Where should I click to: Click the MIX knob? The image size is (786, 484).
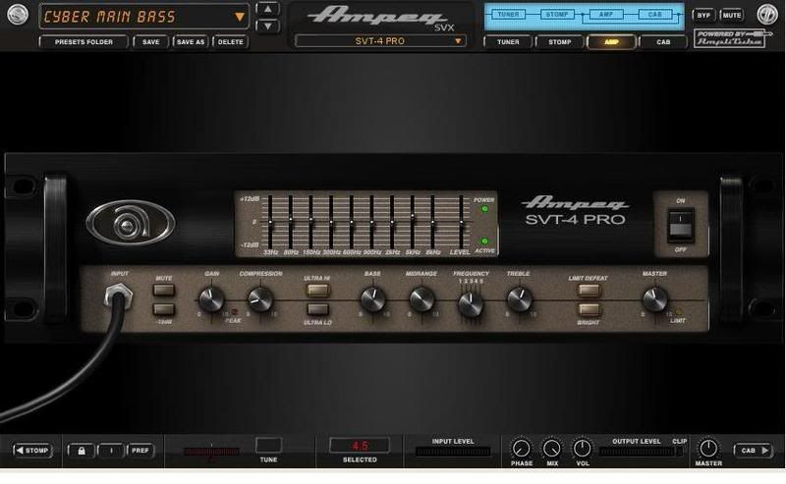pyautogui.click(x=552, y=449)
